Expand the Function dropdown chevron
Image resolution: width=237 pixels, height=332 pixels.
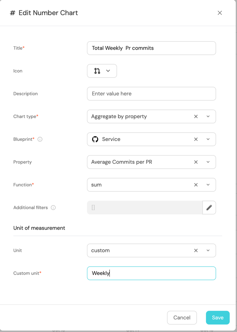(x=208, y=185)
